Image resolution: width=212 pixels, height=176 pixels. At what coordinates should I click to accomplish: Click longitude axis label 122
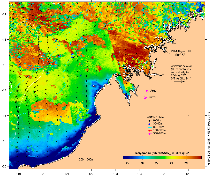(x=91, y=174)
